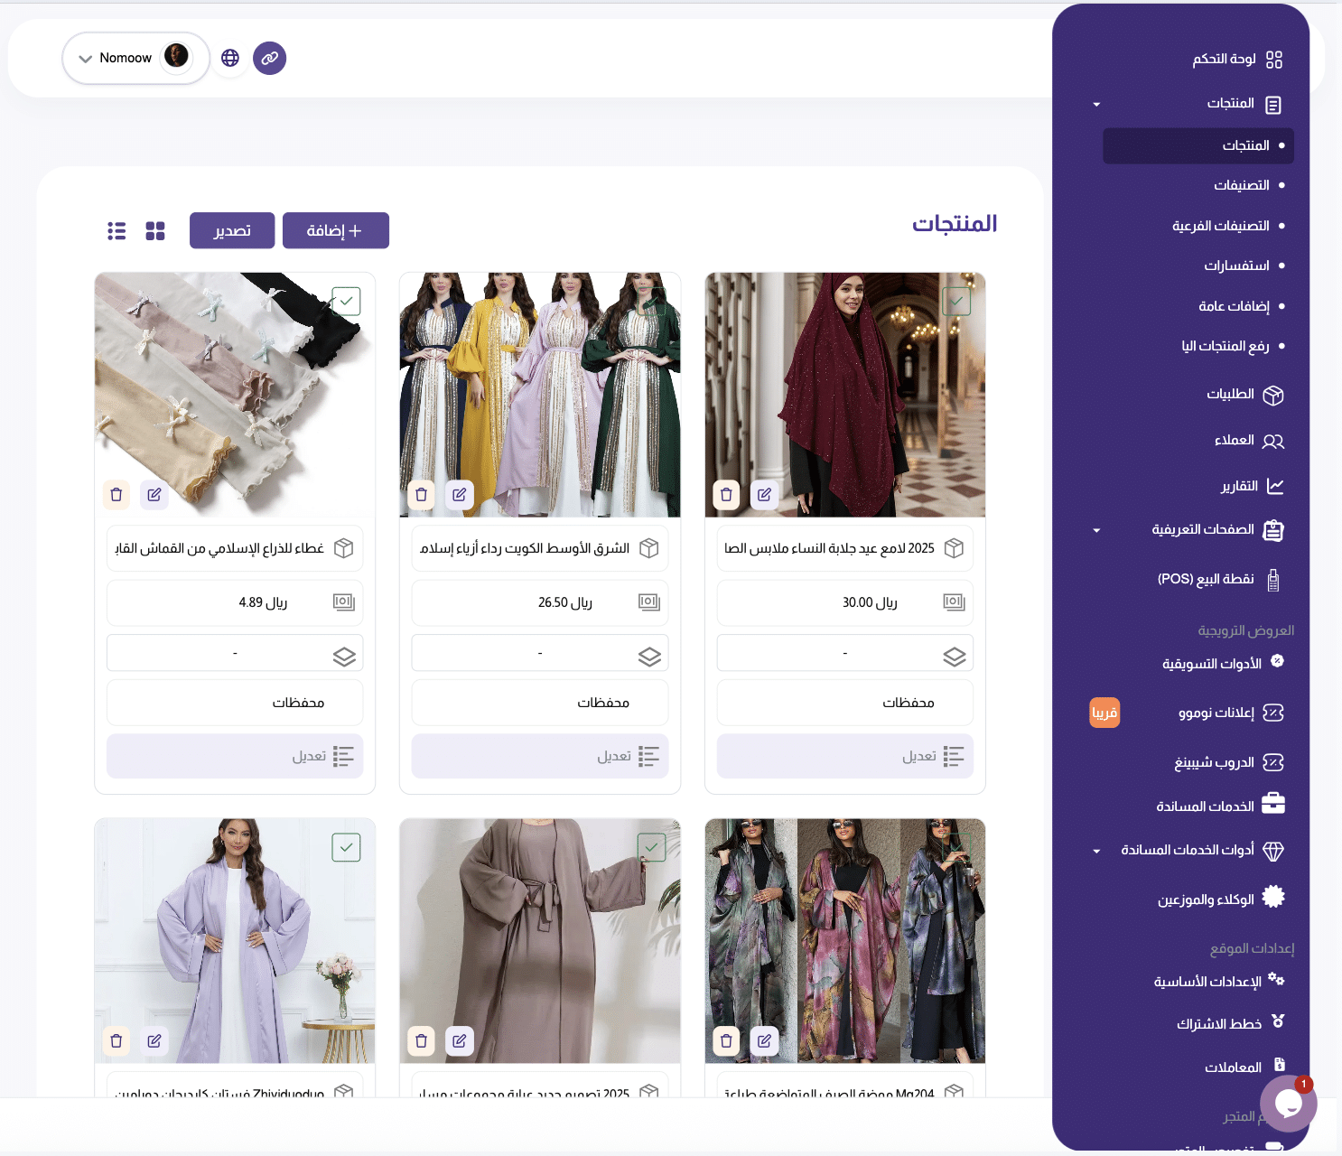Click the copy store link icon

[269, 58]
